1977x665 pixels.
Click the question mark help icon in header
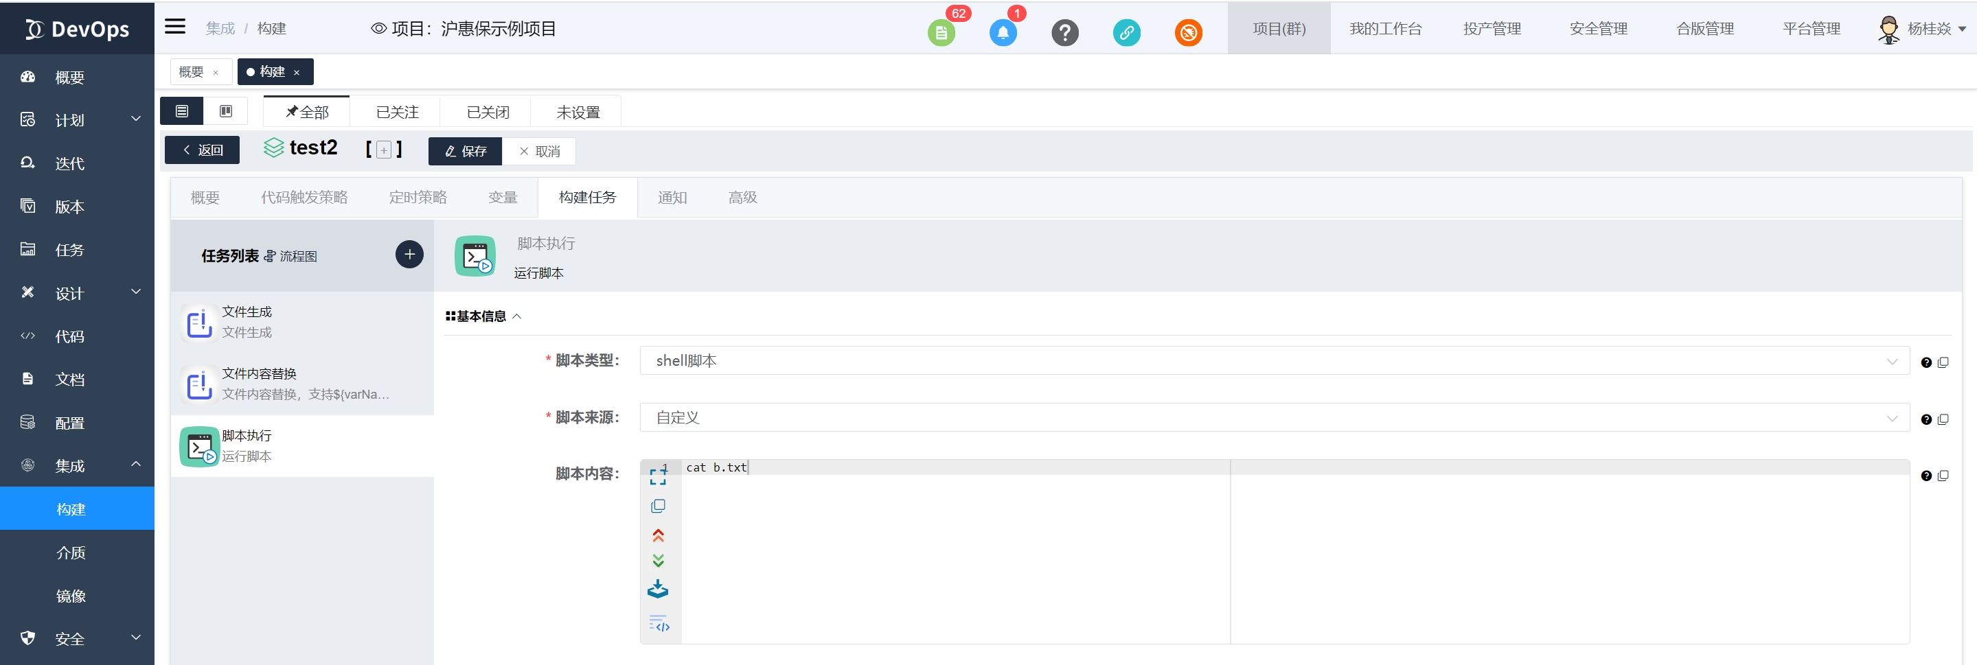click(x=1064, y=32)
